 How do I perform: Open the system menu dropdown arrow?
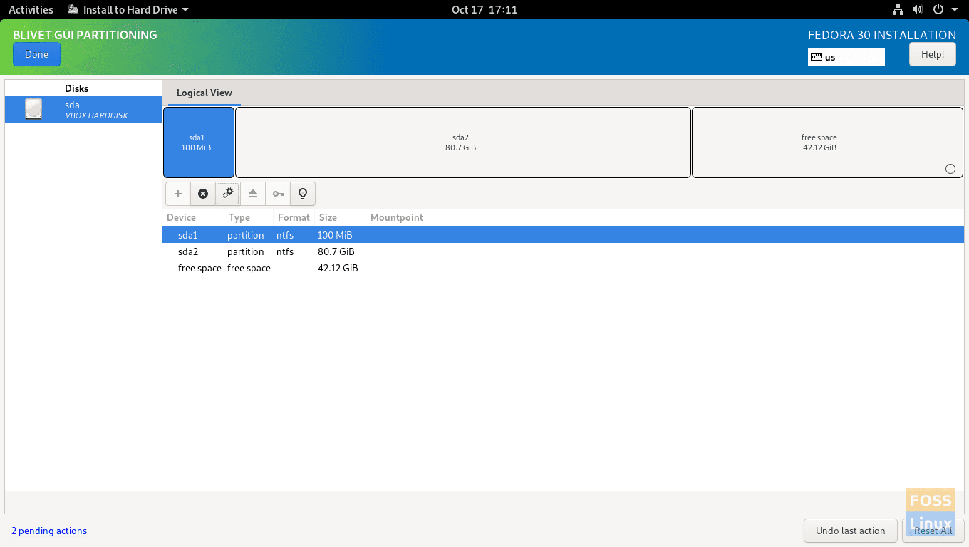[955, 9]
